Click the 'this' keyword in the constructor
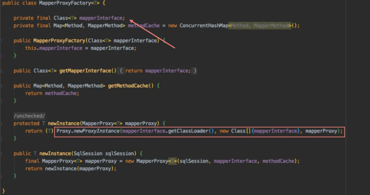 tap(31, 48)
